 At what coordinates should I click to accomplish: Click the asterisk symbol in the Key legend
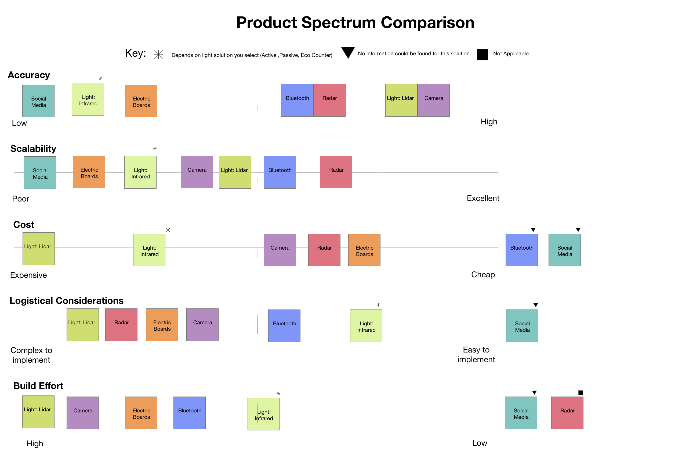[158, 55]
